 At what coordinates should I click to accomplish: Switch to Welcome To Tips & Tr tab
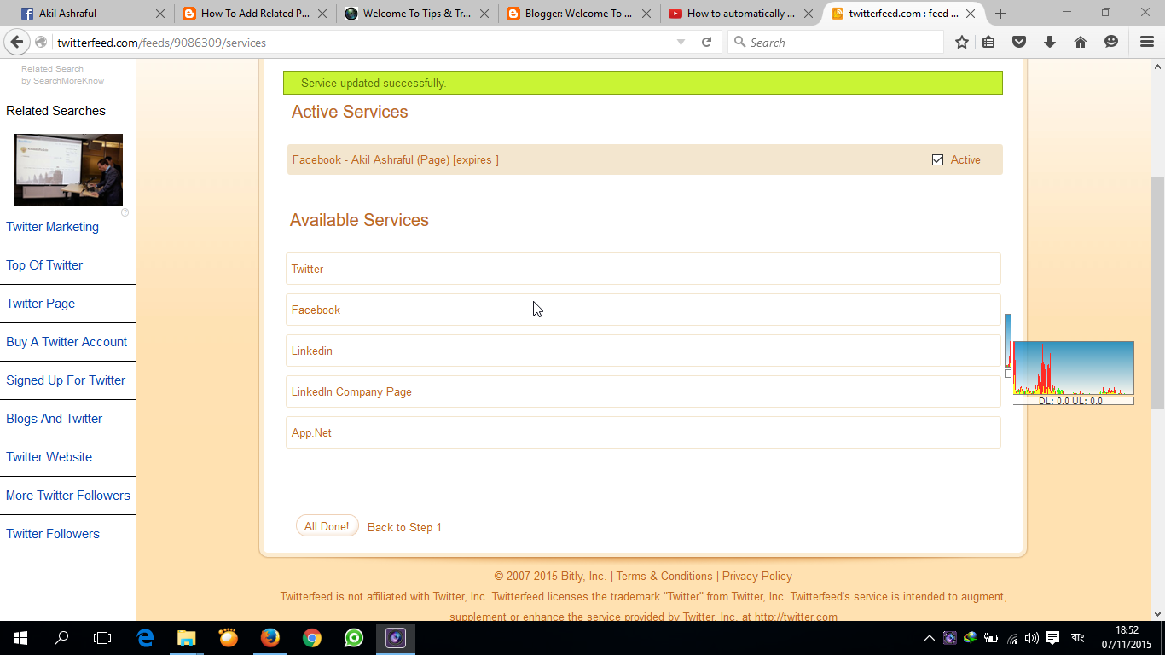point(416,14)
